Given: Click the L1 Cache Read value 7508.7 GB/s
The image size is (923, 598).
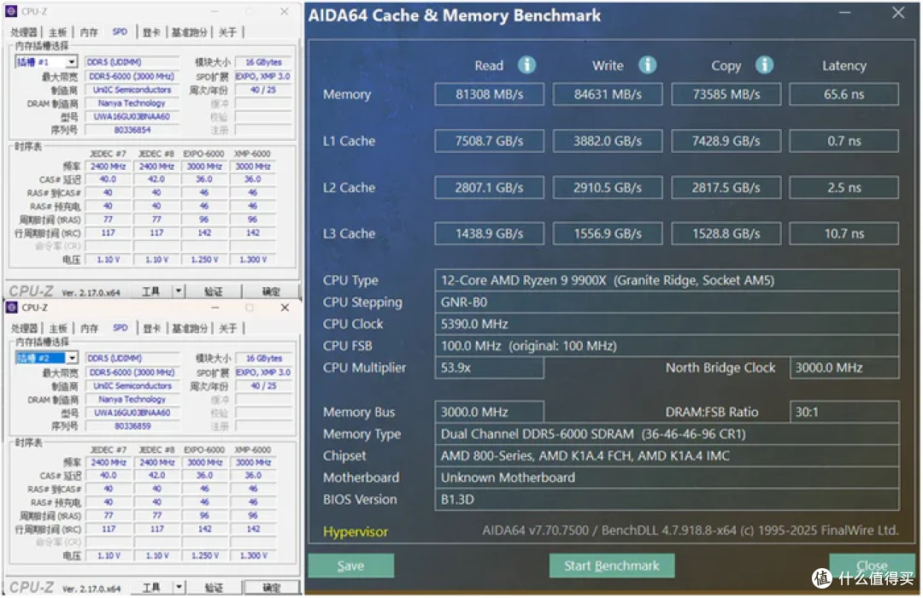Looking at the screenshot, I should (489, 141).
